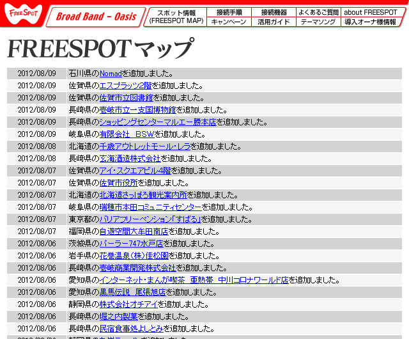
Task: Open 導入オーナ様情報 menu item
Action: tap(371, 22)
